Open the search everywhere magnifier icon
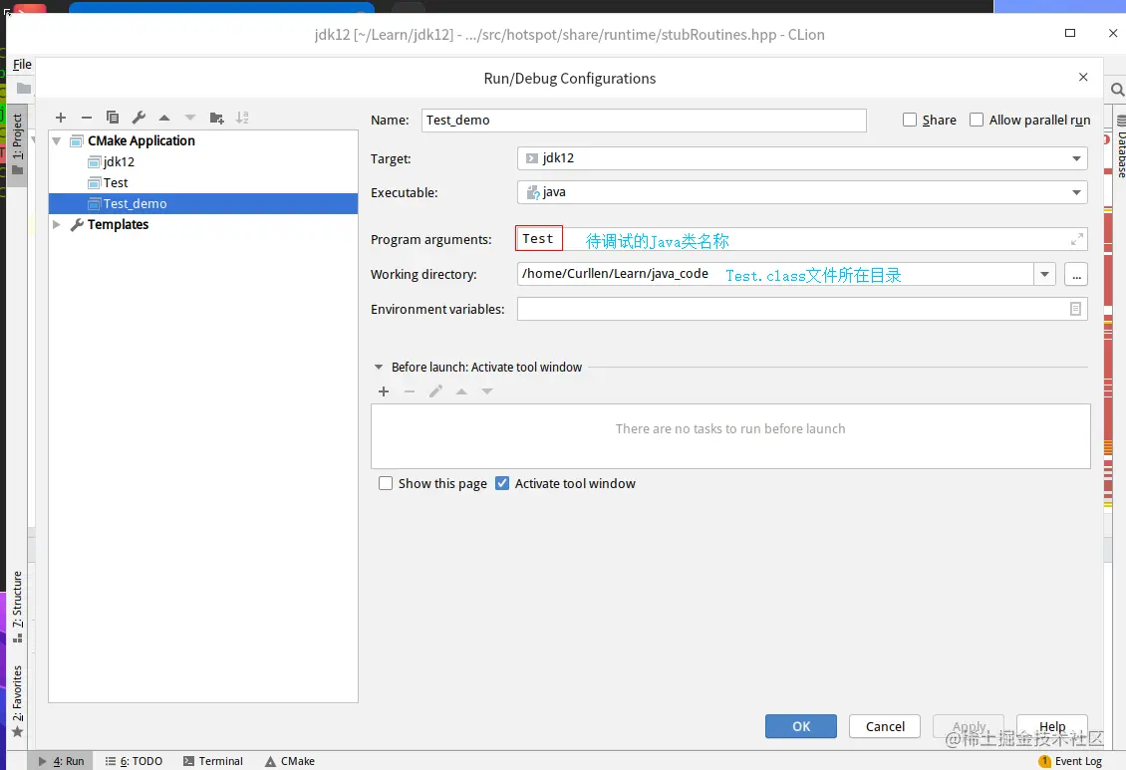This screenshot has width=1126, height=770. point(1117,90)
